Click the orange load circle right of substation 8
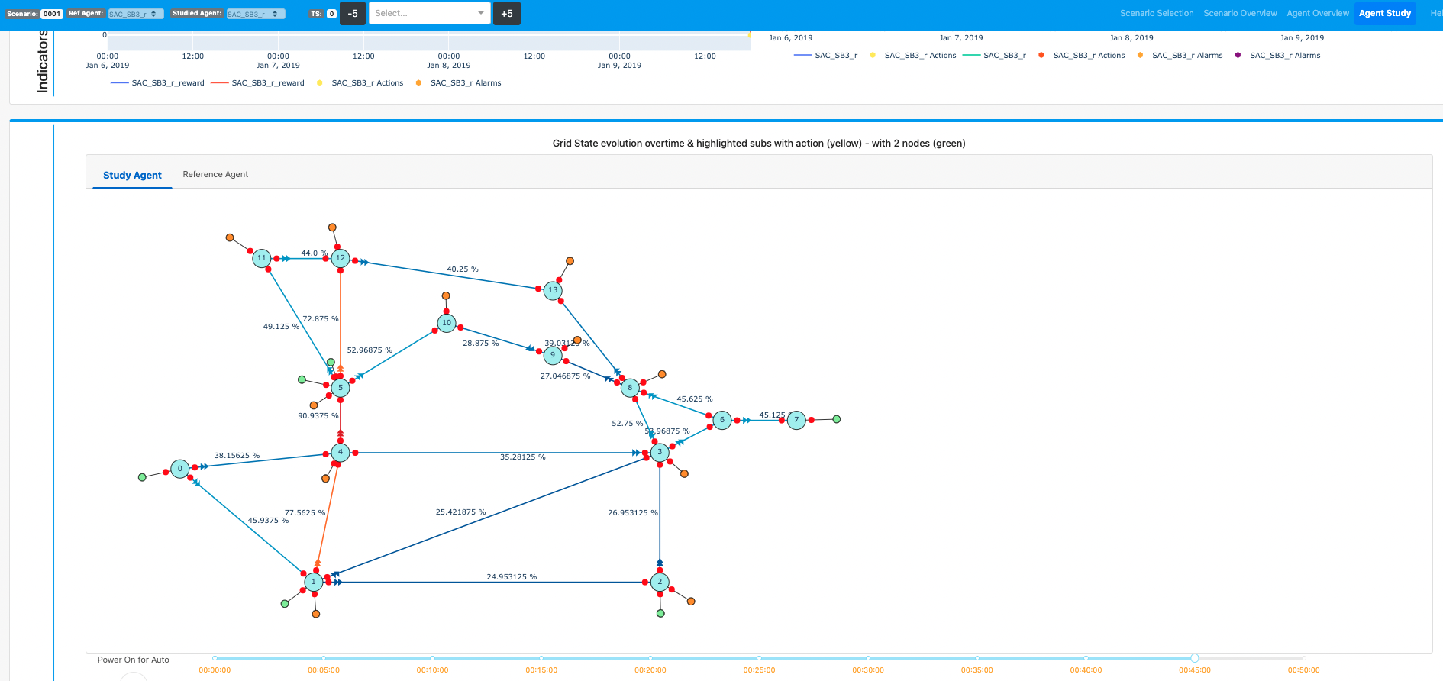Screen dimensions: 1443x681 662,374
